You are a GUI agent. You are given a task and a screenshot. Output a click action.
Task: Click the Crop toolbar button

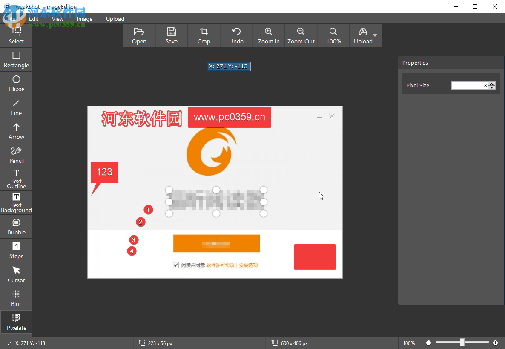point(204,35)
